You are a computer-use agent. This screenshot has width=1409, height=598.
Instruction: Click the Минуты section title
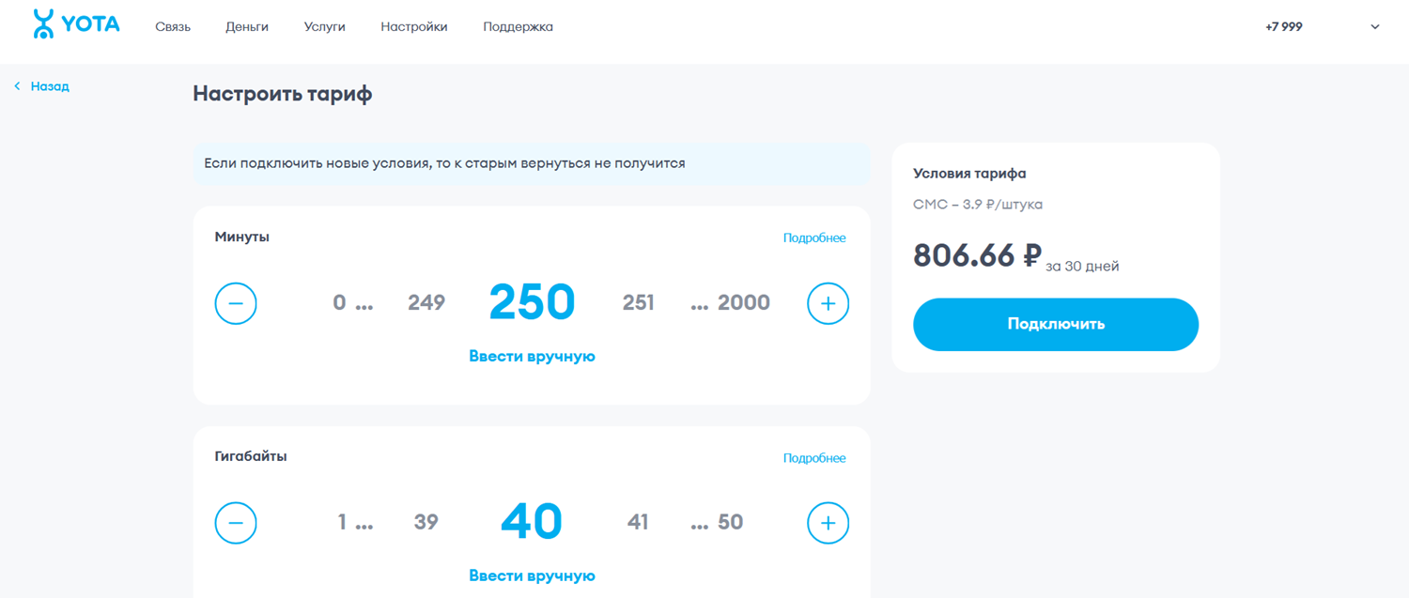point(242,238)
